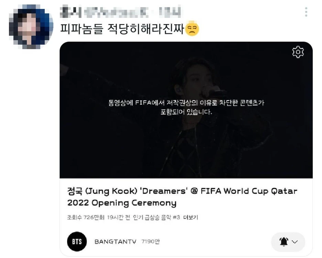Expand the chevron beside the notification bell
Screen dimensions: 322x258
(x=295, y=242)
